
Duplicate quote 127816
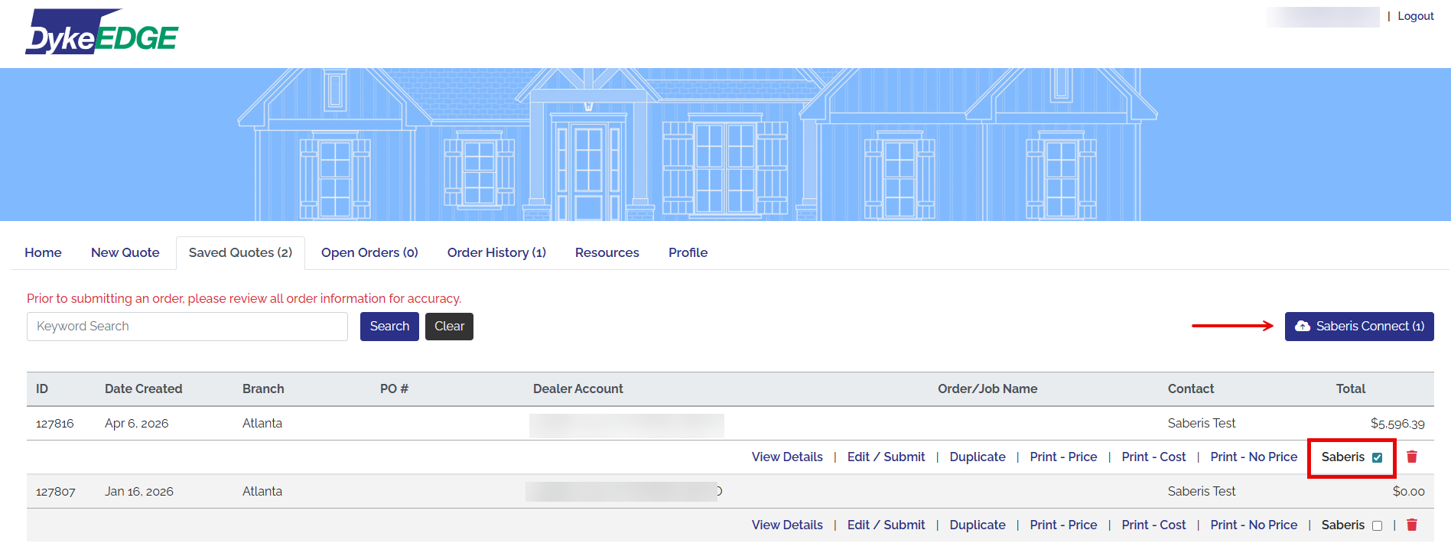pyautogui.click(x=977, y=457)
